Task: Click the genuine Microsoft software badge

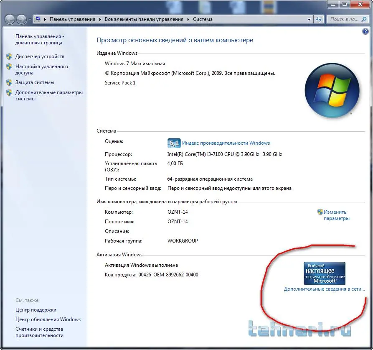Action: pyautogui.click(x=325, y=273)
